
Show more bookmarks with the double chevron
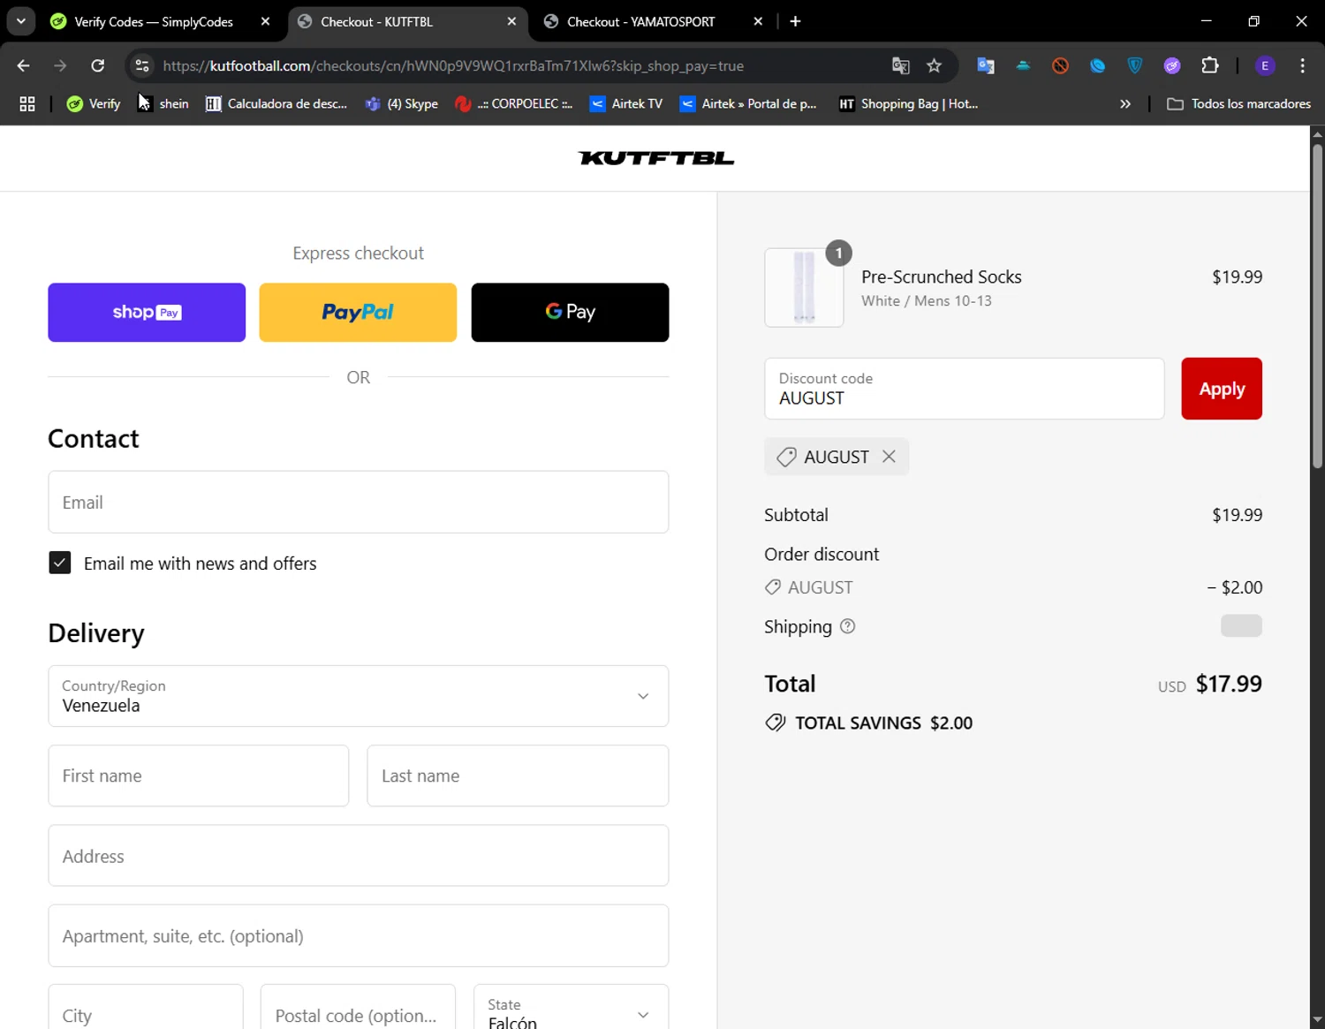[1124, 103]
